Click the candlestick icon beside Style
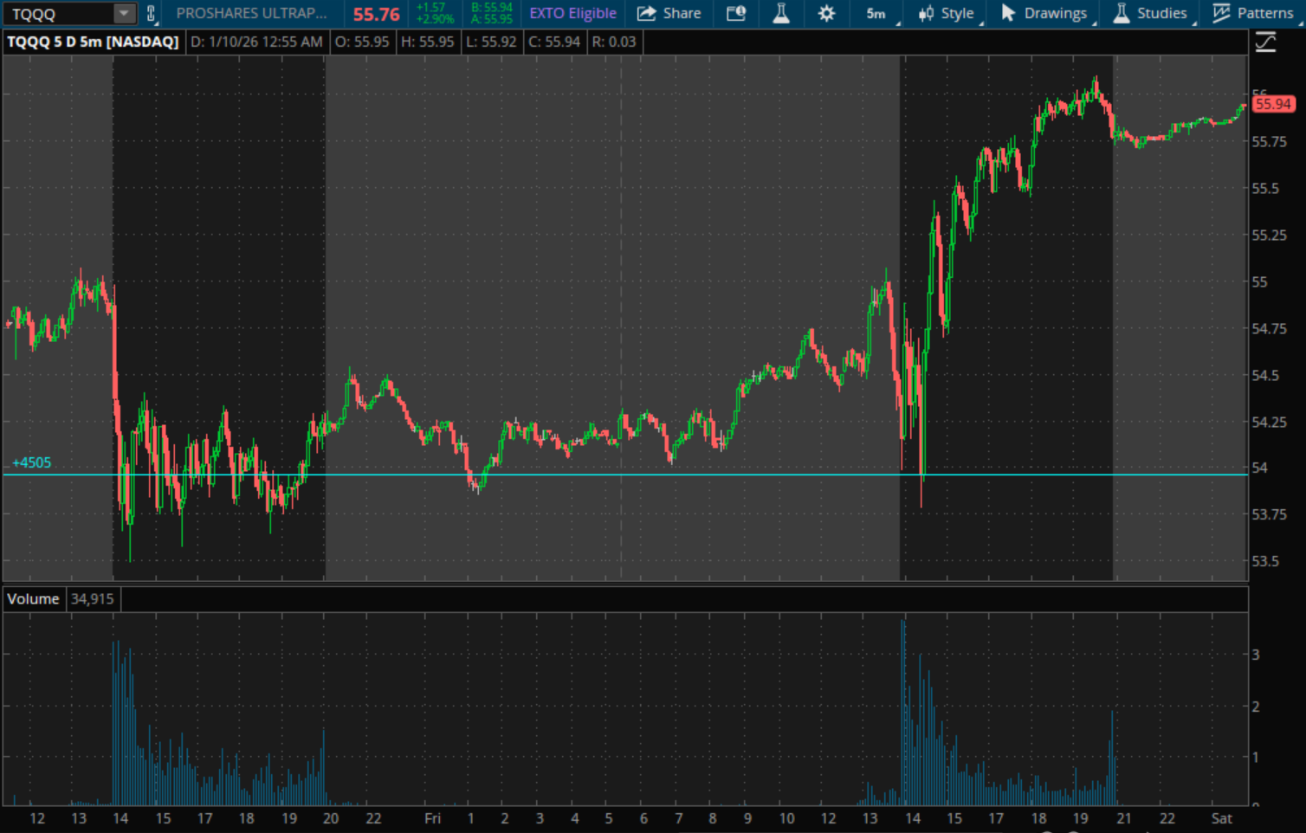This screenshot has width=1306, height=833. click(x=926, y=14)
